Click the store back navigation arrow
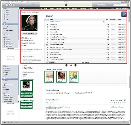Screen dimensions: 131x125 tap(21, 8)
